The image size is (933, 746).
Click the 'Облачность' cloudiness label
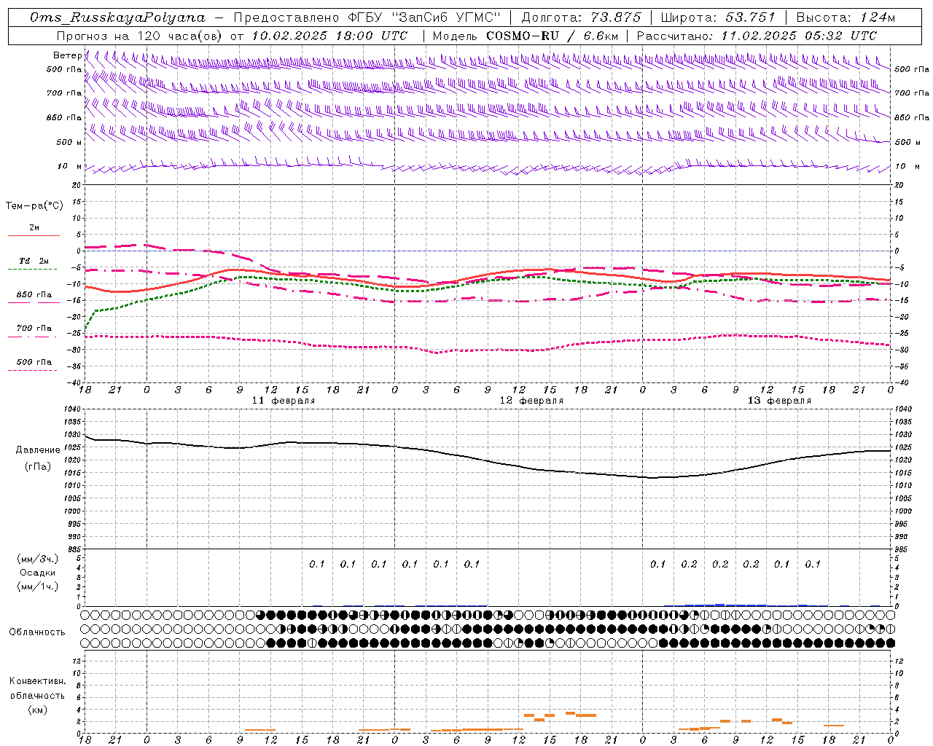click(x=37, y=632)
